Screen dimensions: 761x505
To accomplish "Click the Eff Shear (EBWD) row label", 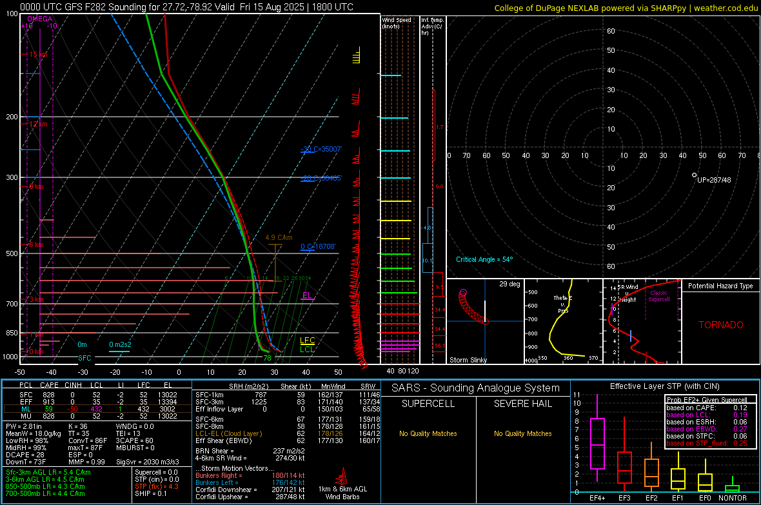I will pos(223,441).
